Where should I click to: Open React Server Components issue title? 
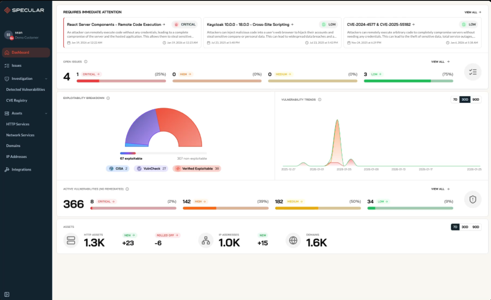click(x=116, y=24)
